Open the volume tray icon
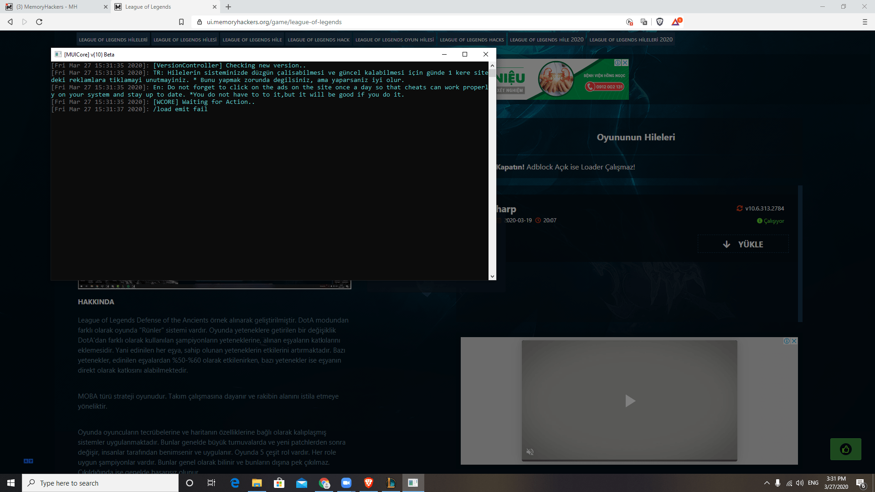 pyautogui.click(x=800, y=483)
